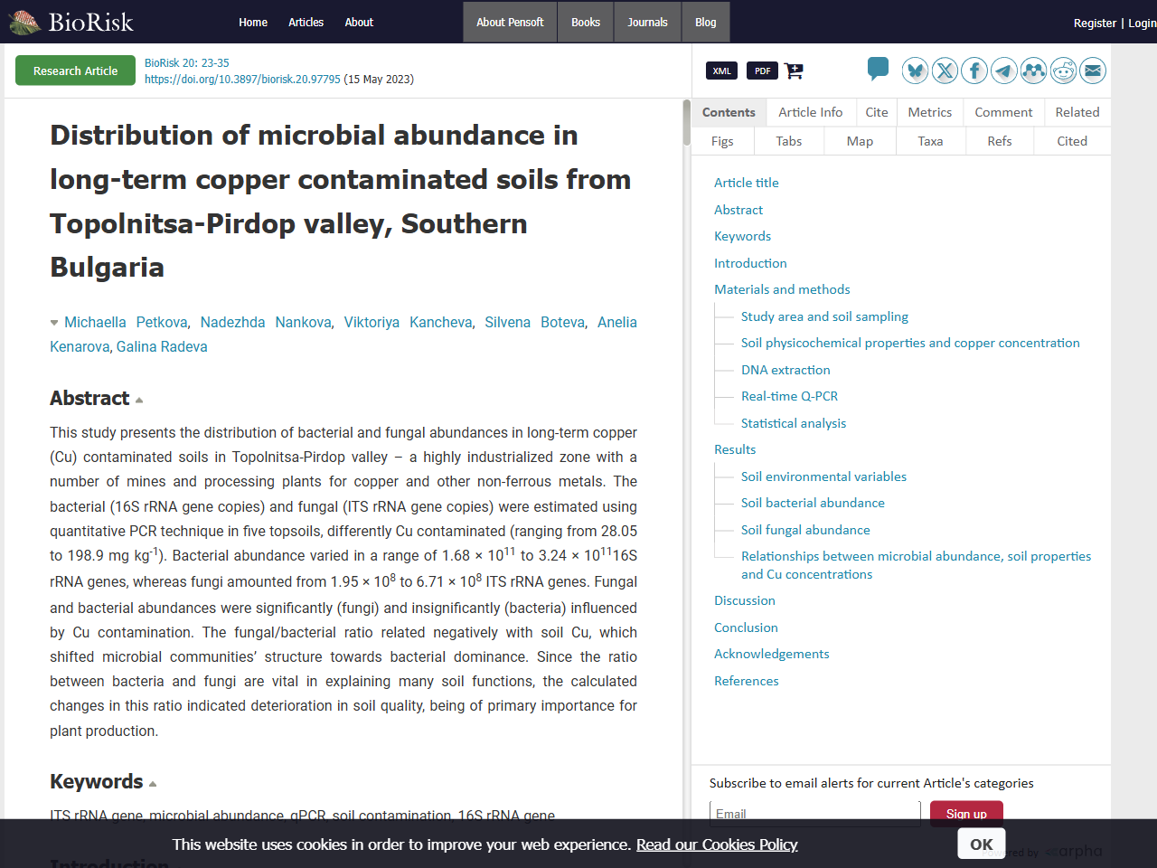Image resolution: width=1157 pixels, height=868 pixels.
Task: Jump to Soil fungal abundance subsection
Action: click(805, 530)
